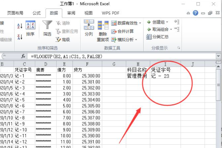Toggle the Filter (筛选) funnel button
This screenshot has height=148, width=222.
coord(47,28)
